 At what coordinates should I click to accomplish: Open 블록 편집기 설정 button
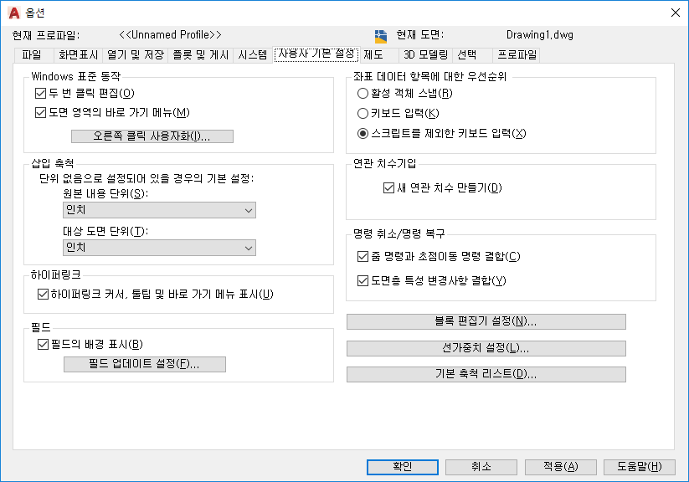click(x=486, y=321)
